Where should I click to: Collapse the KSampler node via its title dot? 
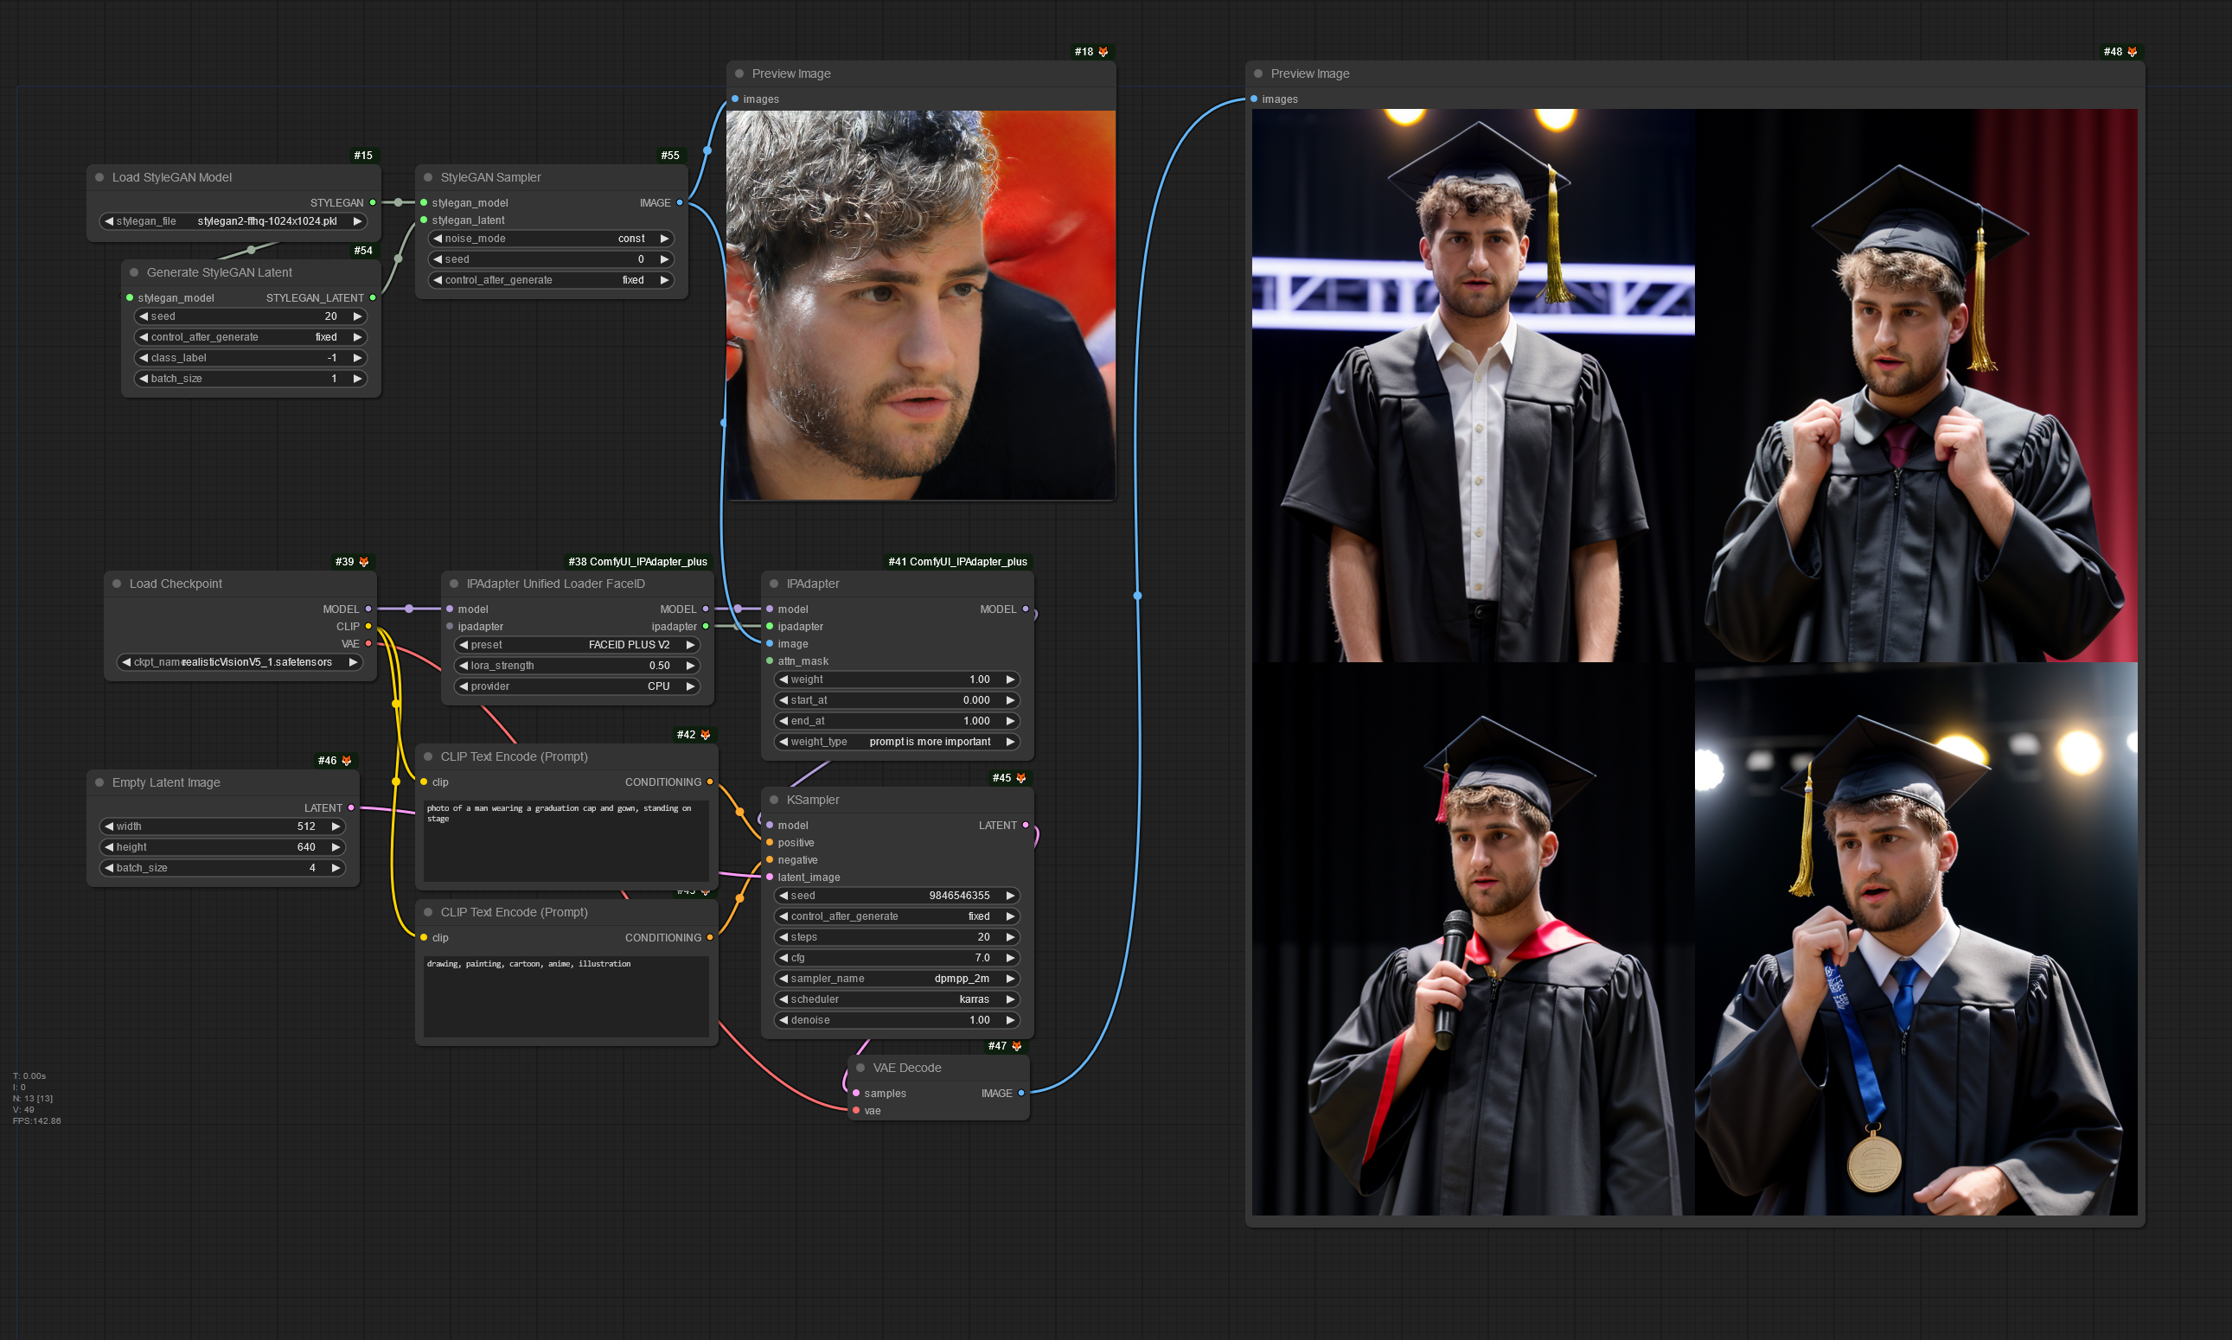[774, 800]
